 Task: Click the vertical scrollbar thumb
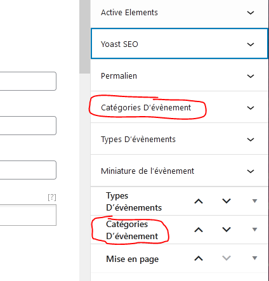pos(84,37)
